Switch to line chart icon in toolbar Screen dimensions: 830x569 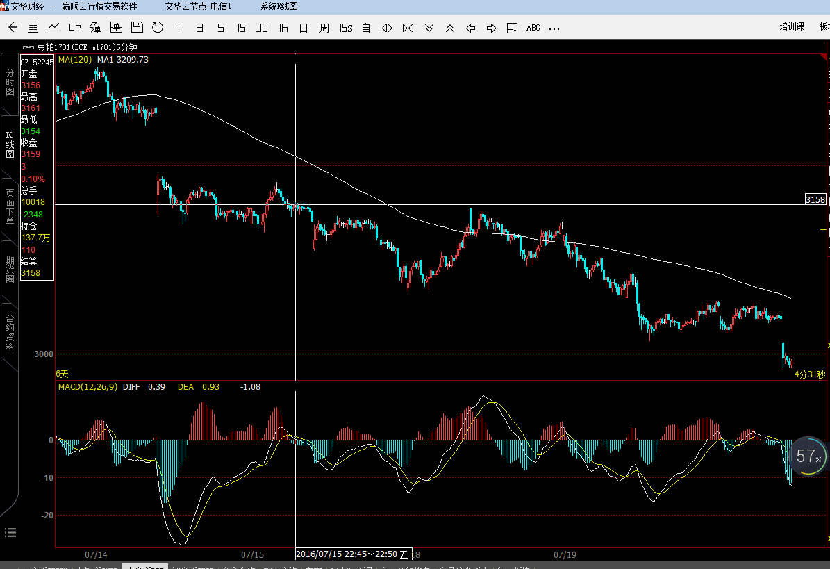[53, 28]
